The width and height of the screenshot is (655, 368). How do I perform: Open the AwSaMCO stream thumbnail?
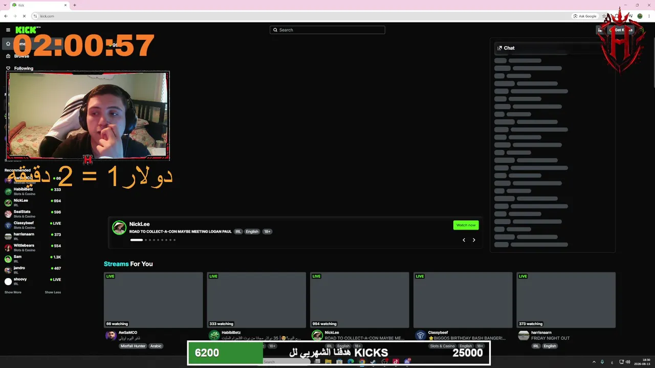tap(154, 300)
